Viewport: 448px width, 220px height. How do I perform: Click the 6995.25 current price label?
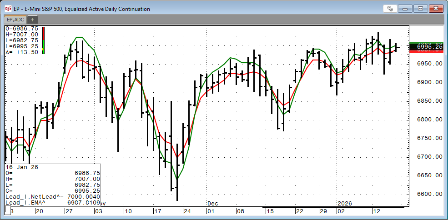coord(426,47)
